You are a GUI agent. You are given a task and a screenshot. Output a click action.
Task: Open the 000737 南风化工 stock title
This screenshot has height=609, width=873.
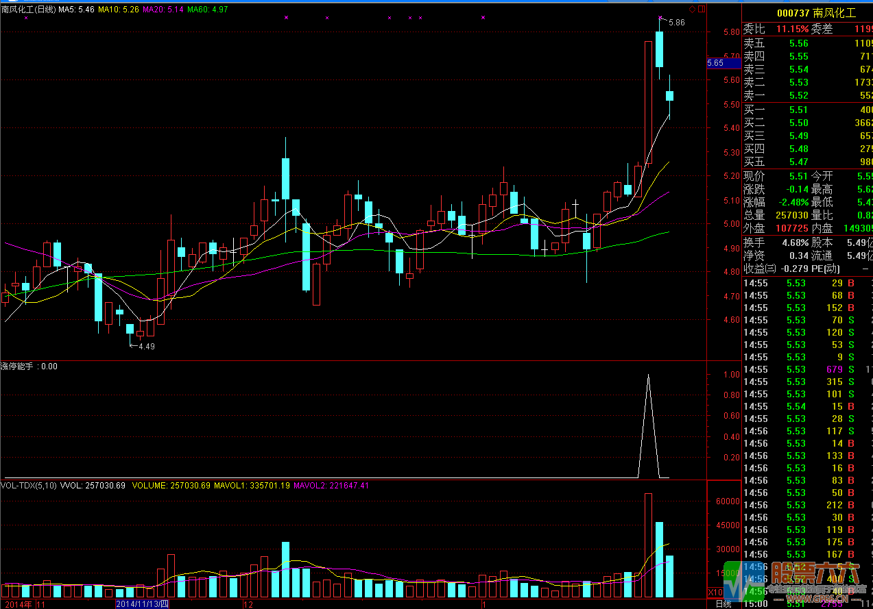point(815,13)
